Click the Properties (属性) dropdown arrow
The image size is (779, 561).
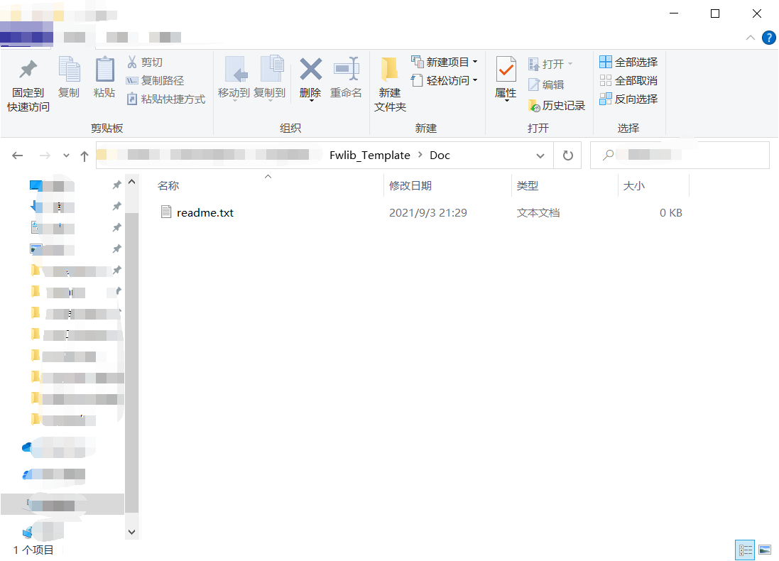tap(507, 101)
